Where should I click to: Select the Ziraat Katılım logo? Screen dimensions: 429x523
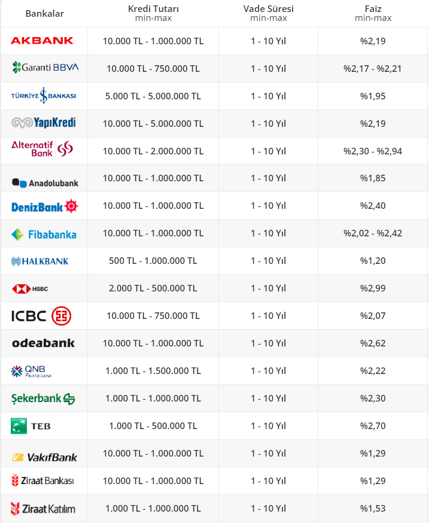42,509
